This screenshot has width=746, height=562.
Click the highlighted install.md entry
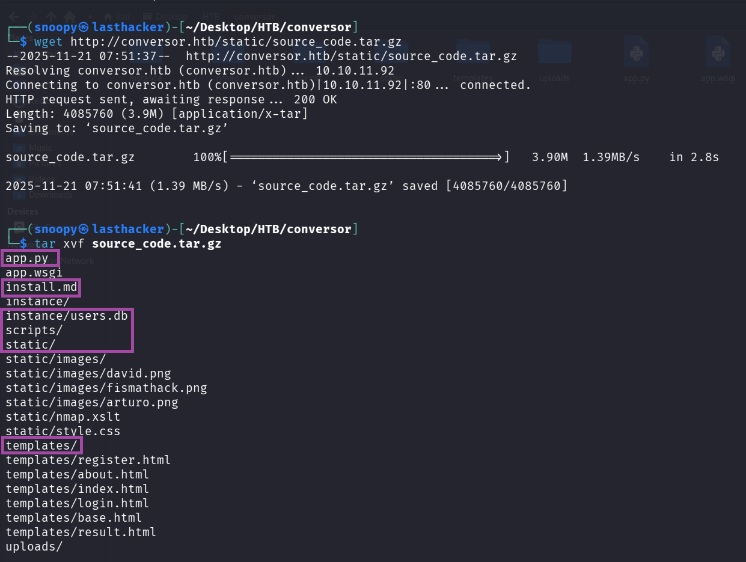pyautogui.click(x=41, y=287)
